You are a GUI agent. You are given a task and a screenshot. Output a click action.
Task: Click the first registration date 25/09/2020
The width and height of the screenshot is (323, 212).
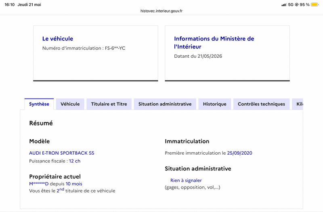pos(239,153)
